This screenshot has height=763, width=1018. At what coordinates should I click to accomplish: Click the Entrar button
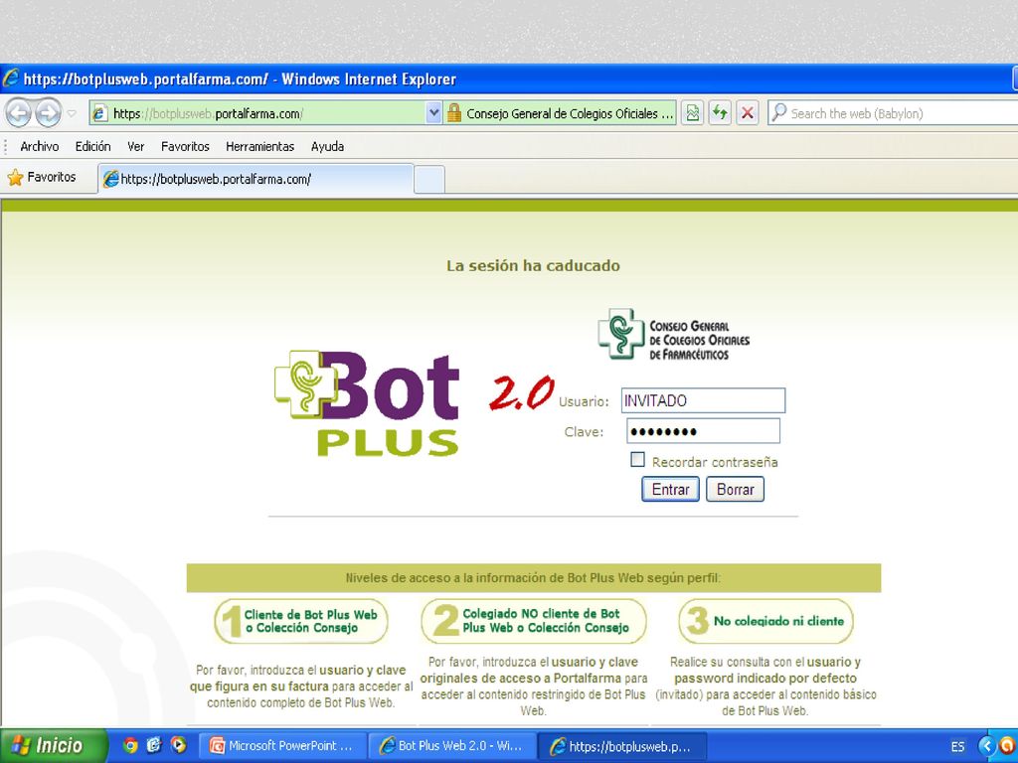[x=670, y=489]
